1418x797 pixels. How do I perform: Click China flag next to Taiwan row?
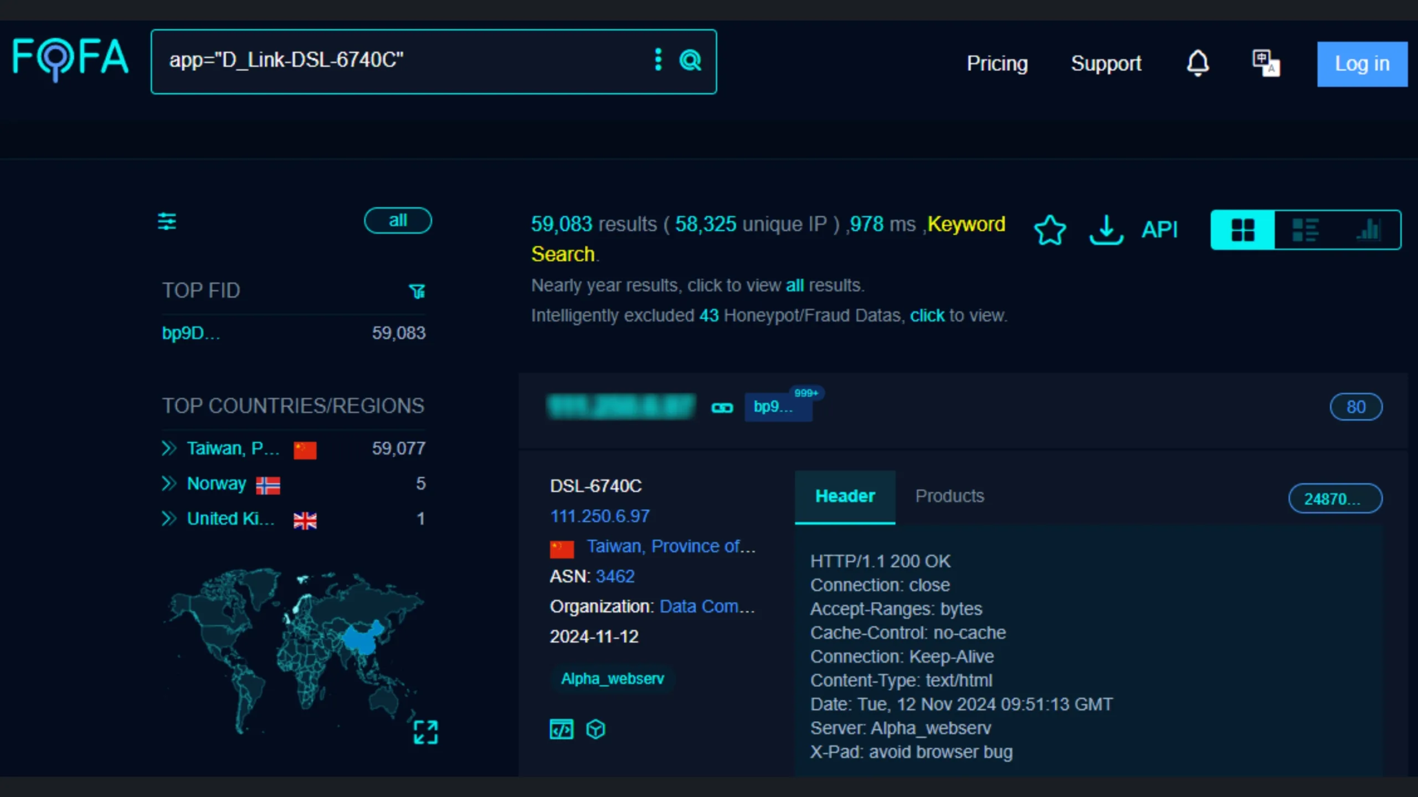tap(305, 450)
